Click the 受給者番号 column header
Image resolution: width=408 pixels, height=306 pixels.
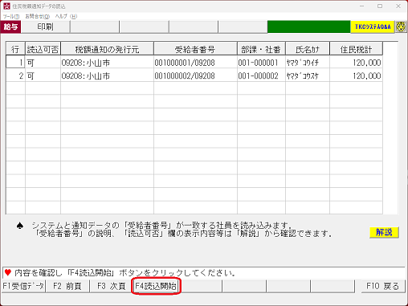(195, 49)
